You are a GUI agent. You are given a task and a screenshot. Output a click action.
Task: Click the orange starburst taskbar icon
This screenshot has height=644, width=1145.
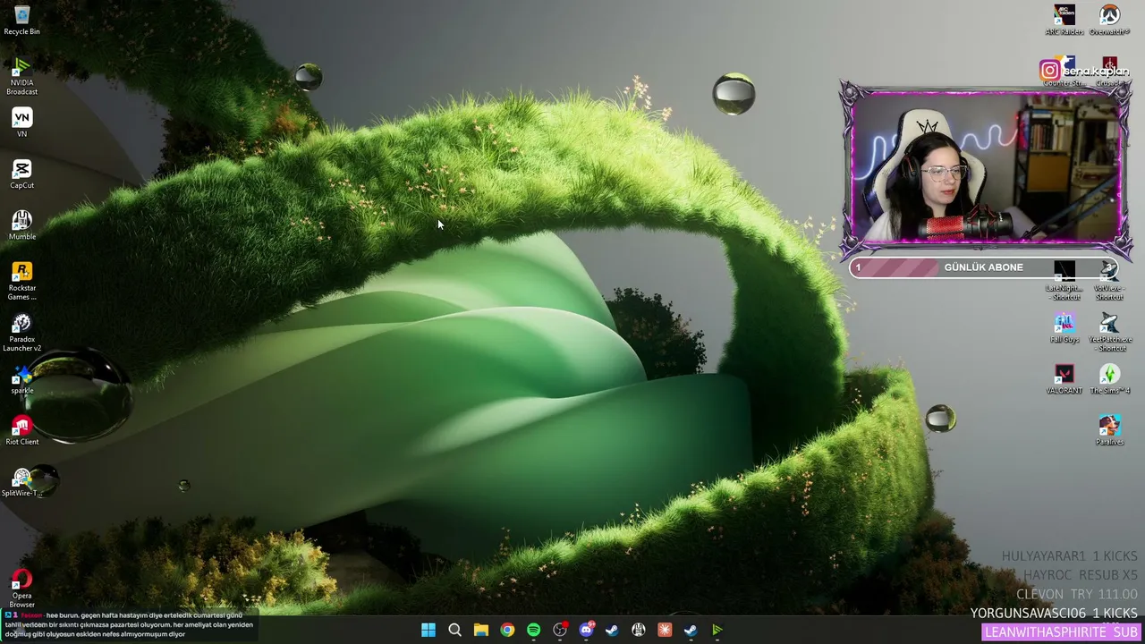click(x=665, y=630)
